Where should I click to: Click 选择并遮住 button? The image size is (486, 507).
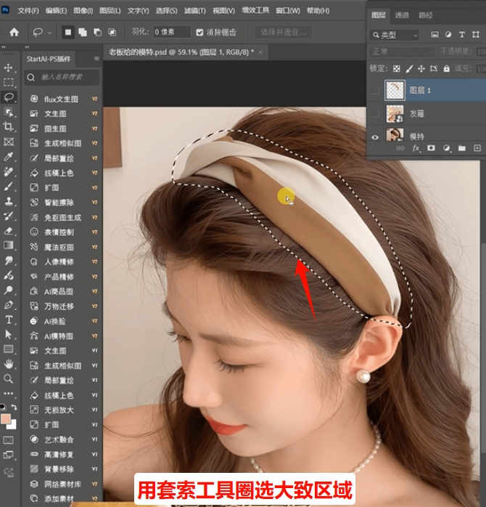(284, 32)
